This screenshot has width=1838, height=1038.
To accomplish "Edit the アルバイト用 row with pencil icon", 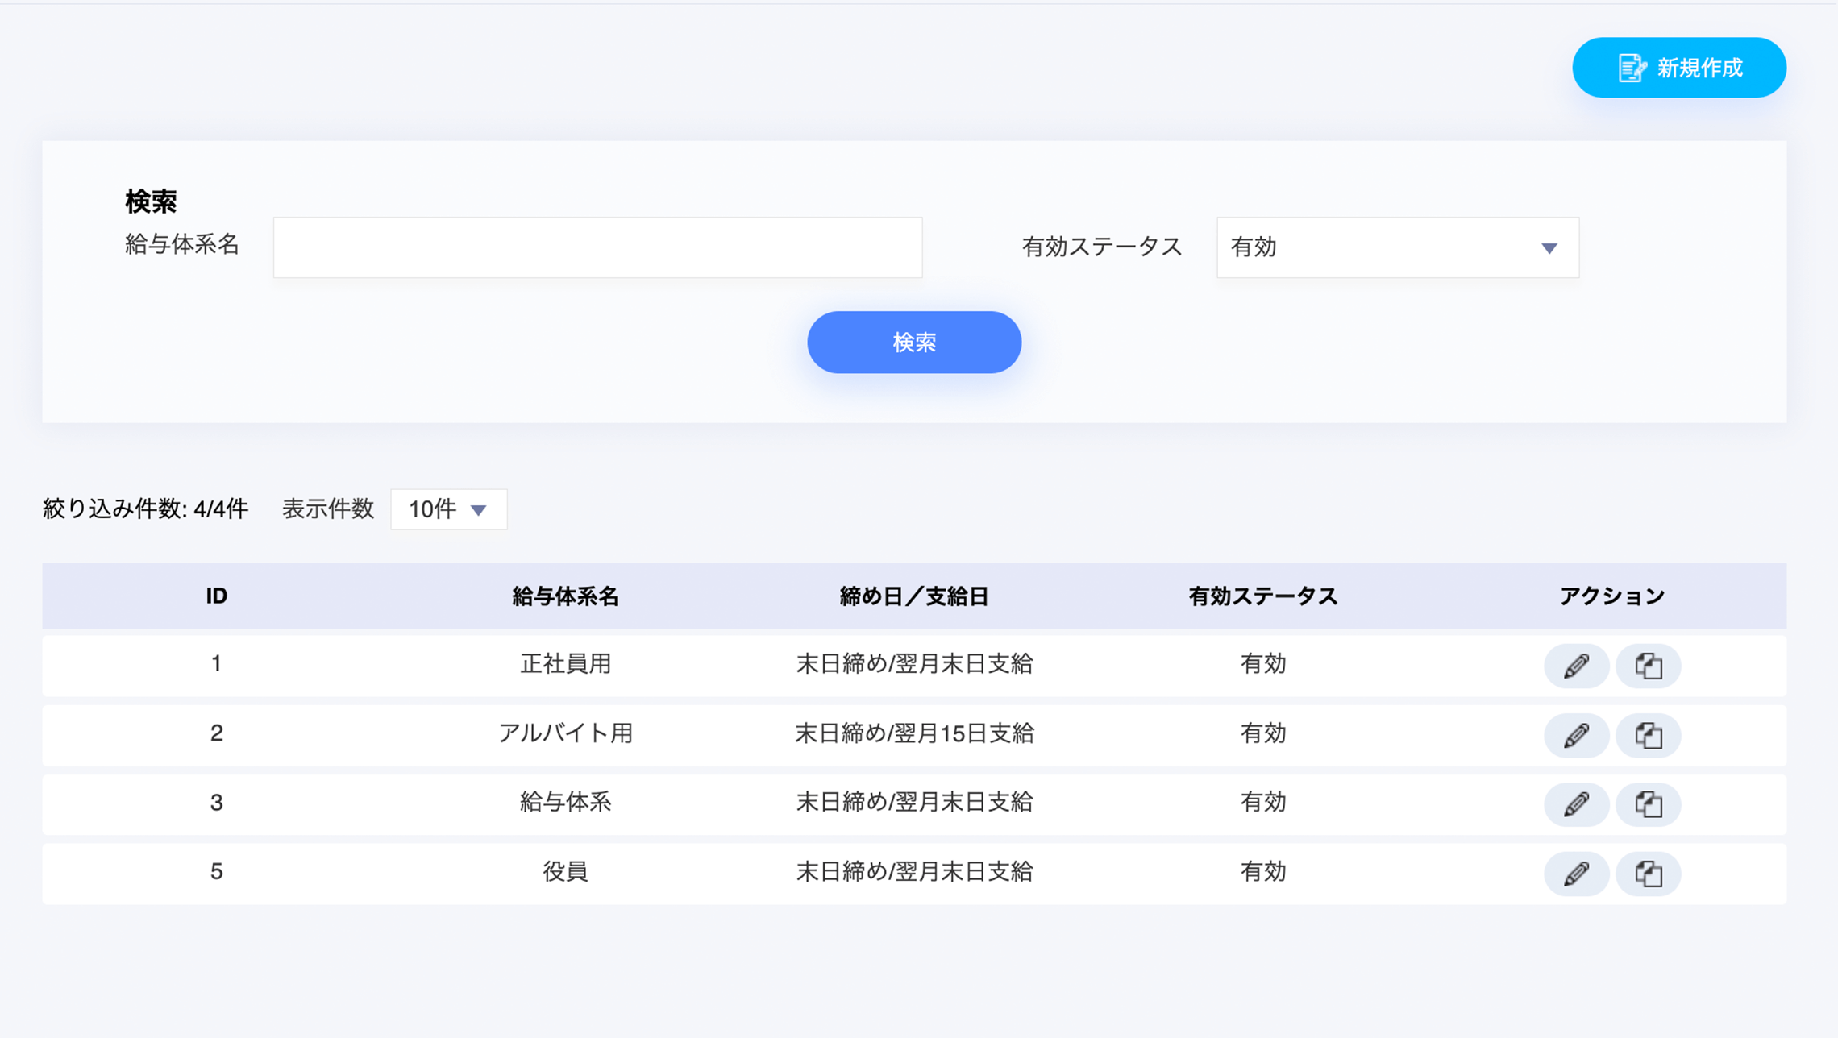I will [1576, 735].
